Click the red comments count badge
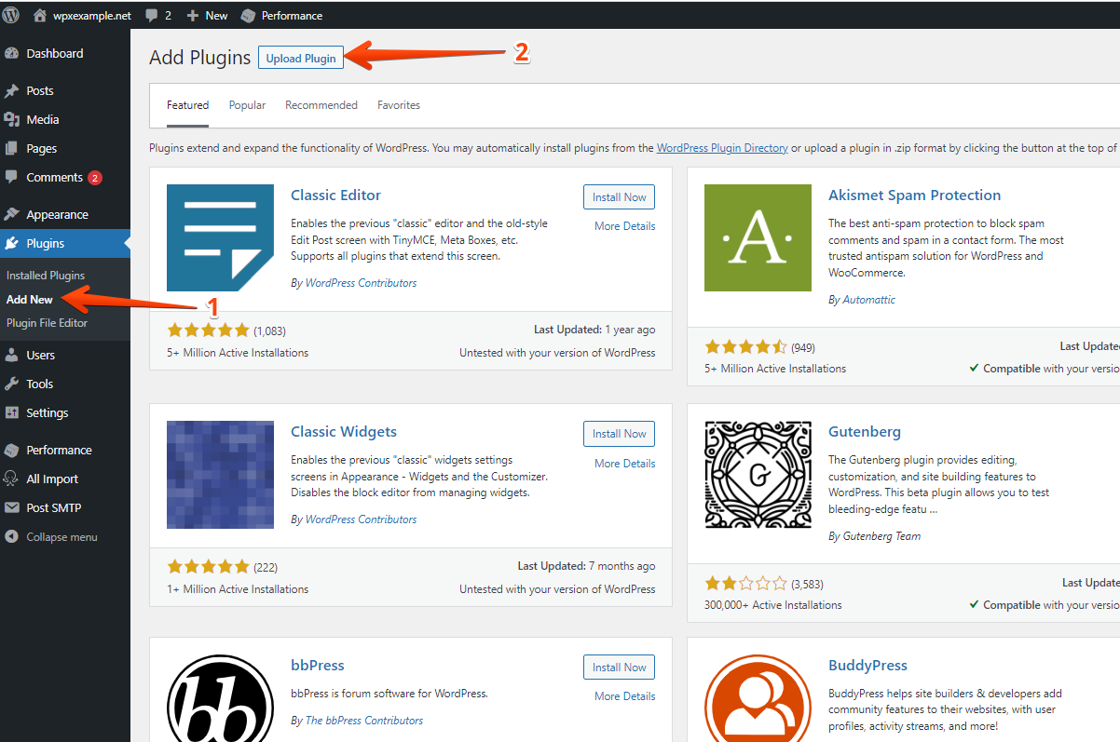 click(95, 178)
